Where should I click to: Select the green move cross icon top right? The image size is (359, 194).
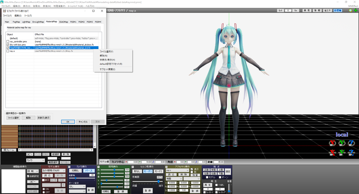coord(355,10)
